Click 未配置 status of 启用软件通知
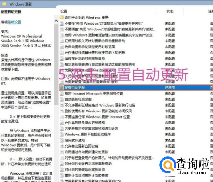Image resolution: width=213 pixels, height=182 pixels. point(170,140)
